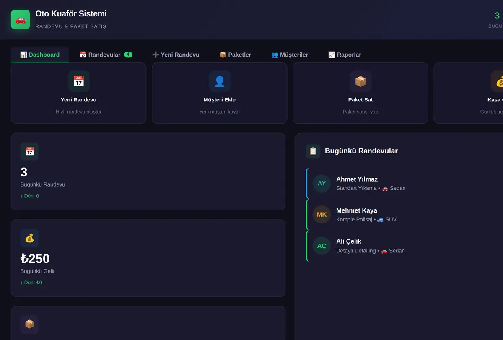This screenshot has width=503, height=340.
Task: Click the Oto Kuaför Sistemi title
Action: coord(71,13)
